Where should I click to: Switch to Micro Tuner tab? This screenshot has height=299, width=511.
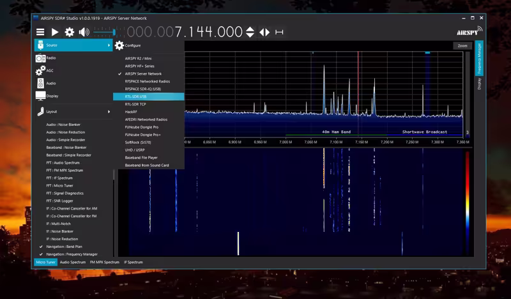coord(45,262)
